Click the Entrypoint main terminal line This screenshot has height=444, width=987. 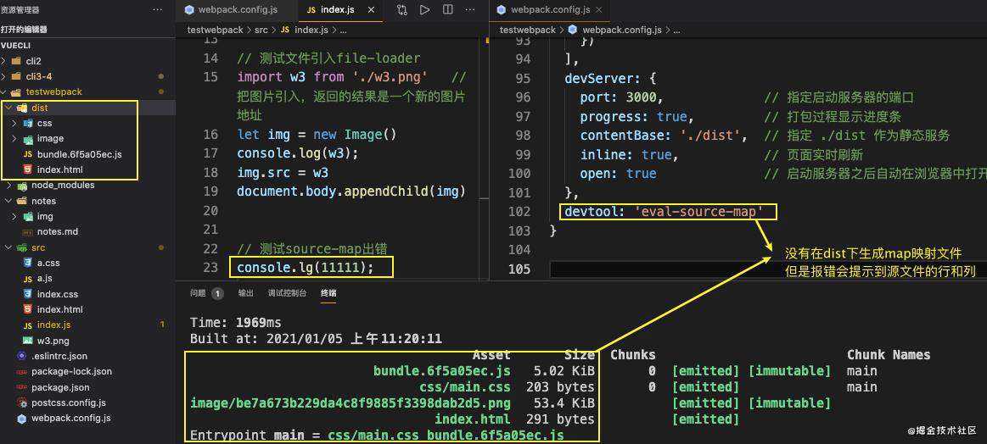(x=377, y=436)
